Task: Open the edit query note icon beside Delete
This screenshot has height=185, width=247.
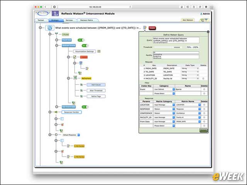Action: [x=145, y=28]
